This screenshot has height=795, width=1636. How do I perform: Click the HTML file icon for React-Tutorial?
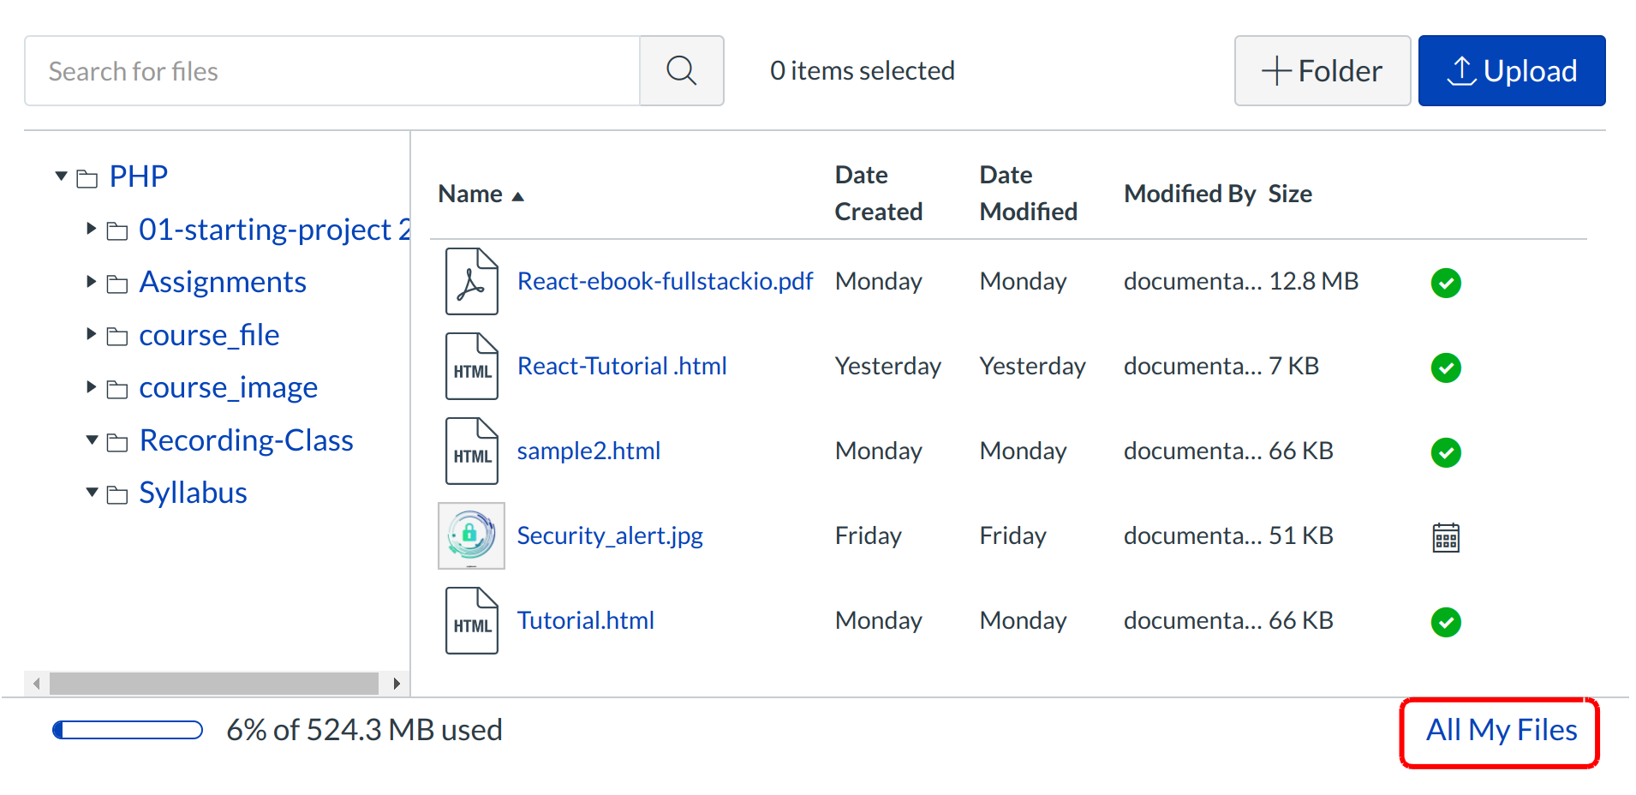471,367
